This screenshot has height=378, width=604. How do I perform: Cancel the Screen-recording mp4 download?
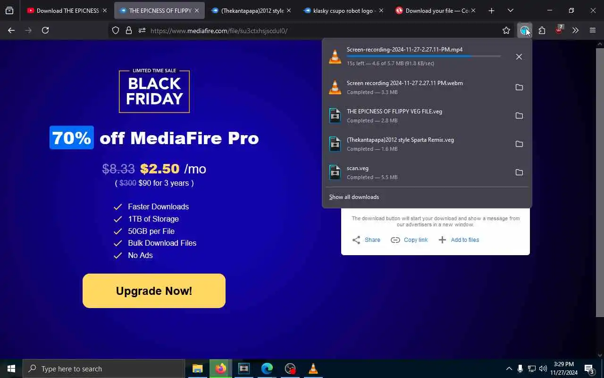519,57
